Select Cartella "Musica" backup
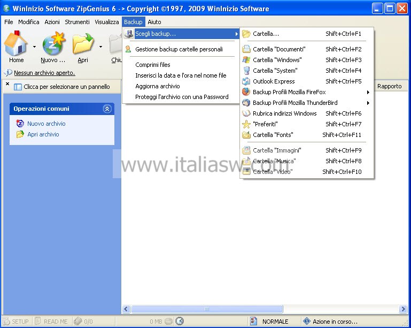Screen dimensions: 411x328 coord(307,161)
